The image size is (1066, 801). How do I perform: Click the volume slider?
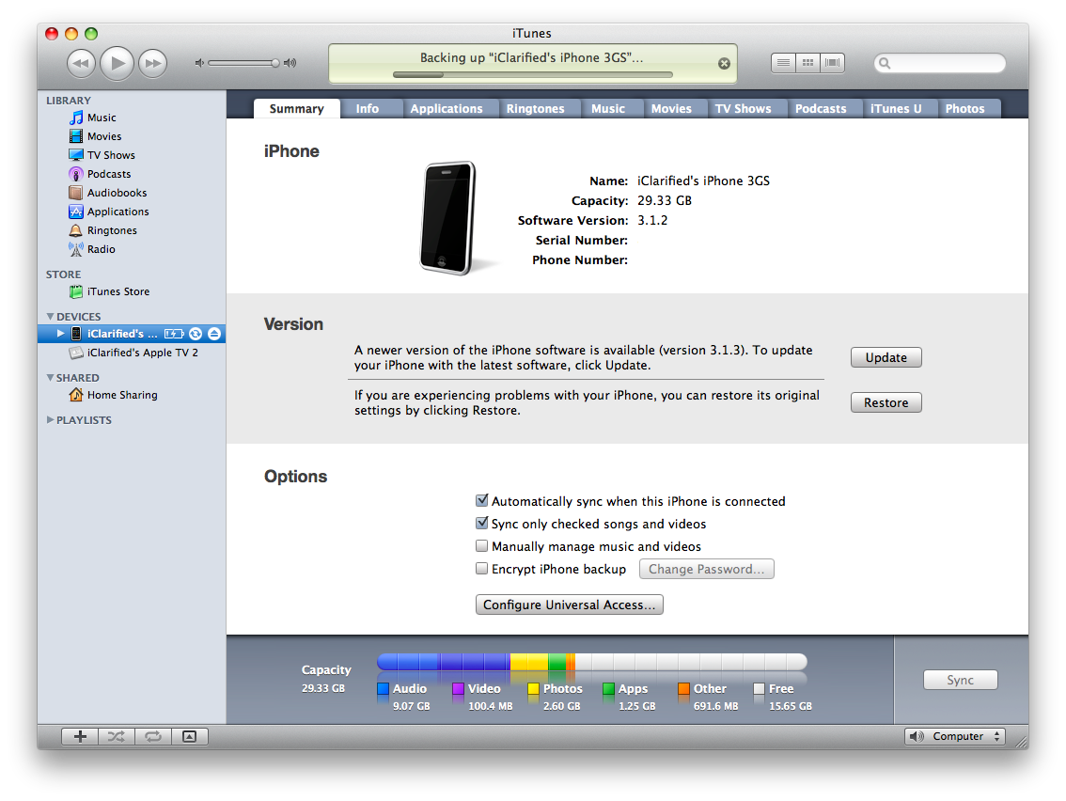(x=243, y=63)
